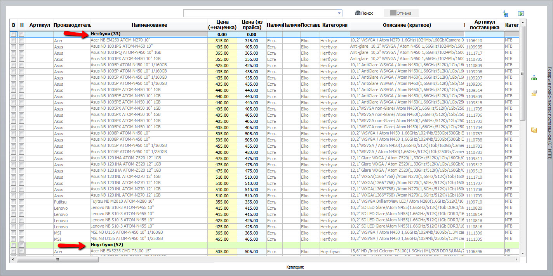Click supplier article 1110787
This screenshot has height=276, width=553.
[x=484, y=134]
